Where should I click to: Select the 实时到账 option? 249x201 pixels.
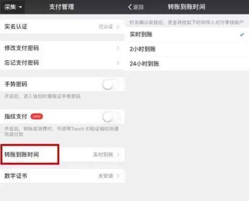(187, 34)
